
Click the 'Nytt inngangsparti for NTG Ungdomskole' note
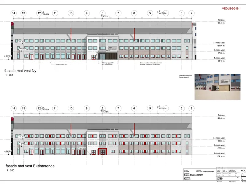[x=108, y=64]
